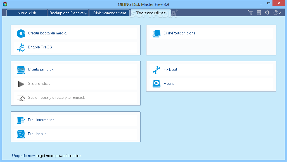287x162 pixels.
Task: Click the QILING app cube icon in title bar
Action: (x=5, y=4)
